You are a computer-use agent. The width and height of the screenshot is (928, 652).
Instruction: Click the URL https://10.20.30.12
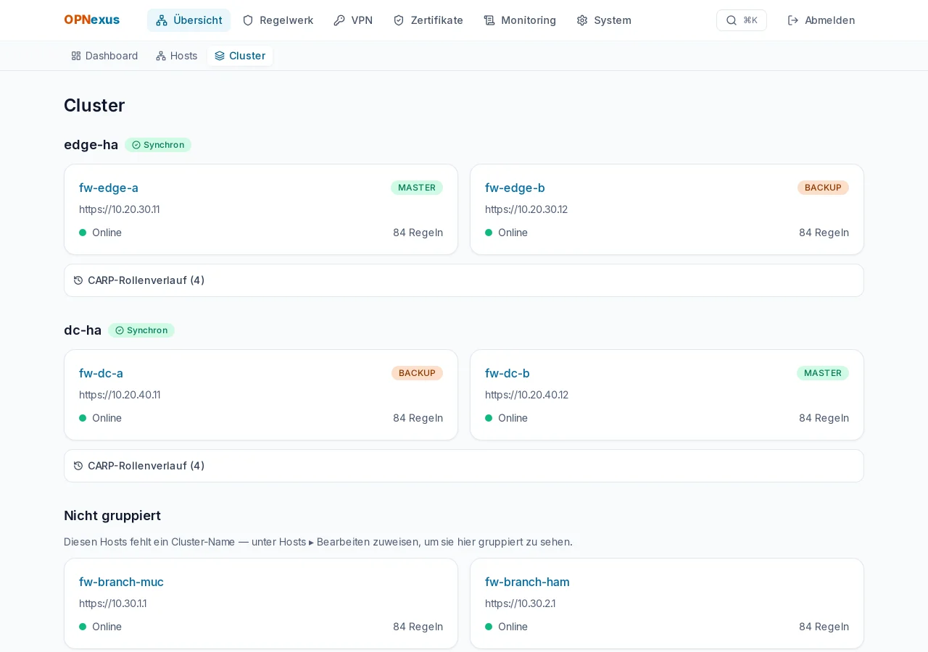[x=526, y=209]
